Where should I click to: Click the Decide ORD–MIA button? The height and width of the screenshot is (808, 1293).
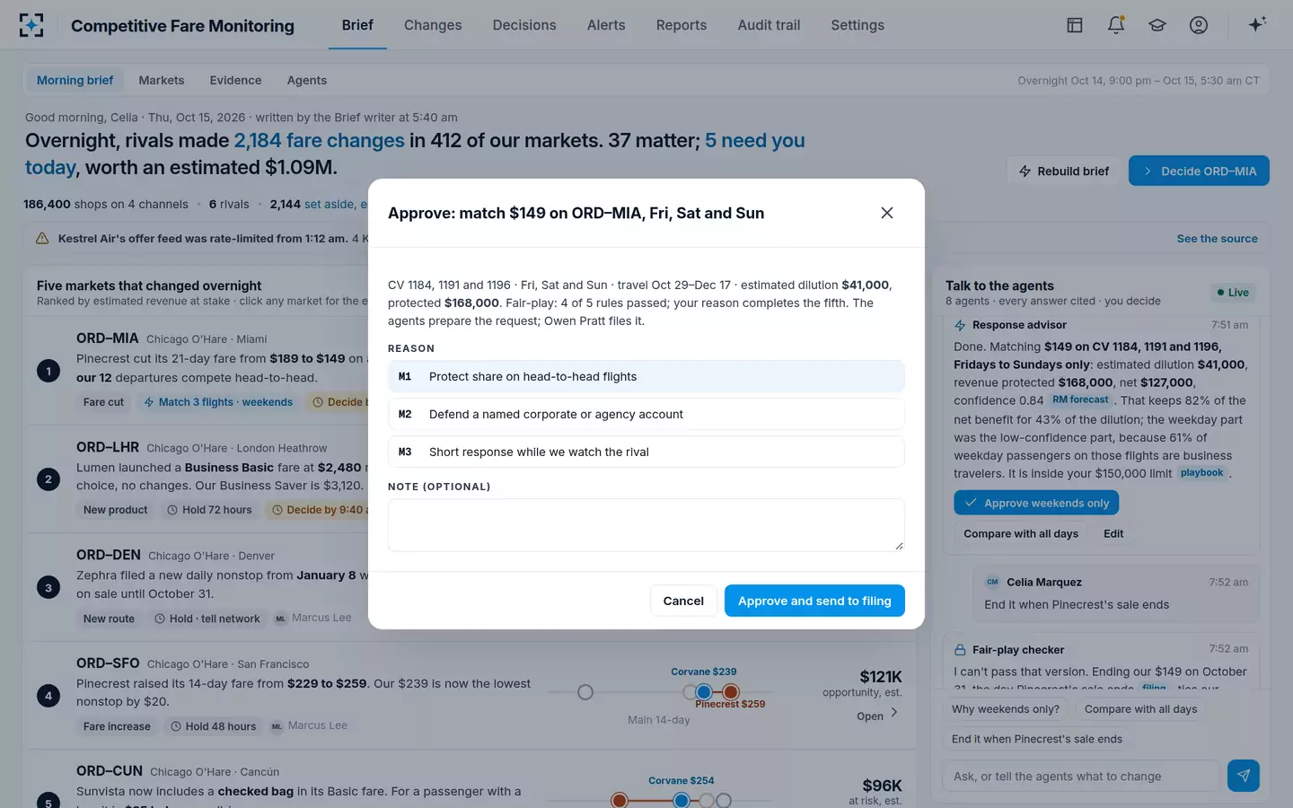click(1199, 171)
